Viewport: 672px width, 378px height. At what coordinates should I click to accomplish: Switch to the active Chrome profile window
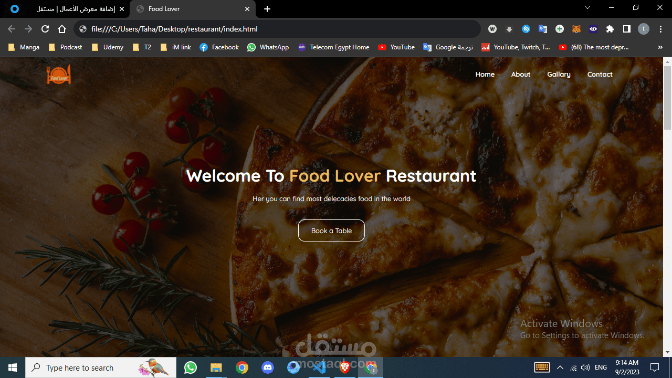click(371, 367)
